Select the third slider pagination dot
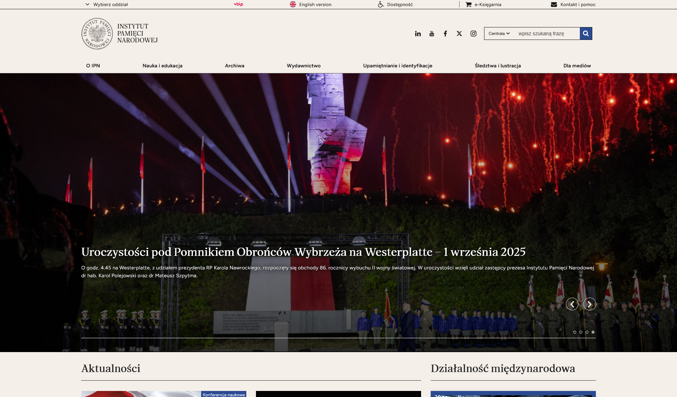Viewport: 677px width, 397px height. [x=587, y=332]
